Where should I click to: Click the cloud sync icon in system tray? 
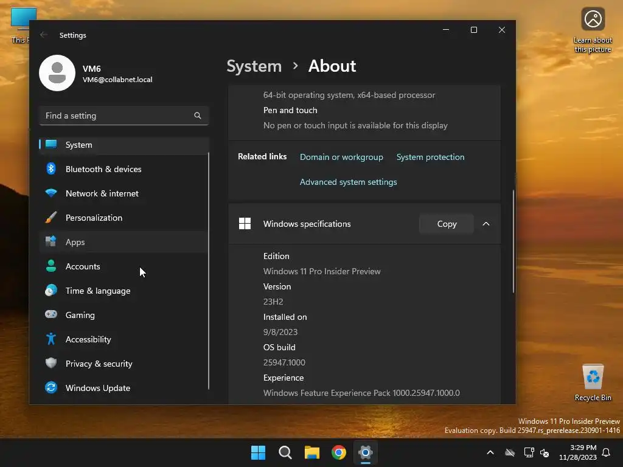(510, 452)
